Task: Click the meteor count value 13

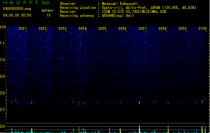Action: [x=48, y=15]
